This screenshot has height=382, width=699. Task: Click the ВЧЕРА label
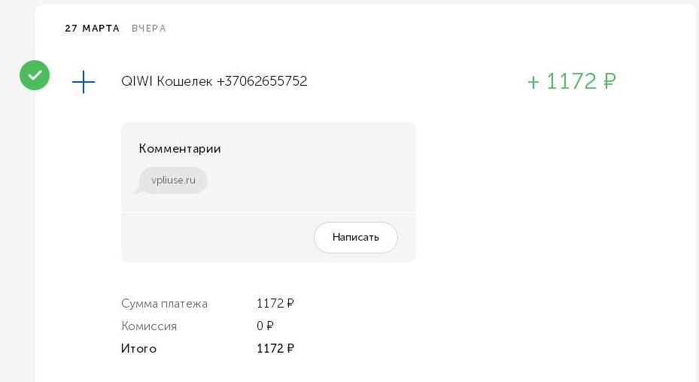tap(149, 29)
